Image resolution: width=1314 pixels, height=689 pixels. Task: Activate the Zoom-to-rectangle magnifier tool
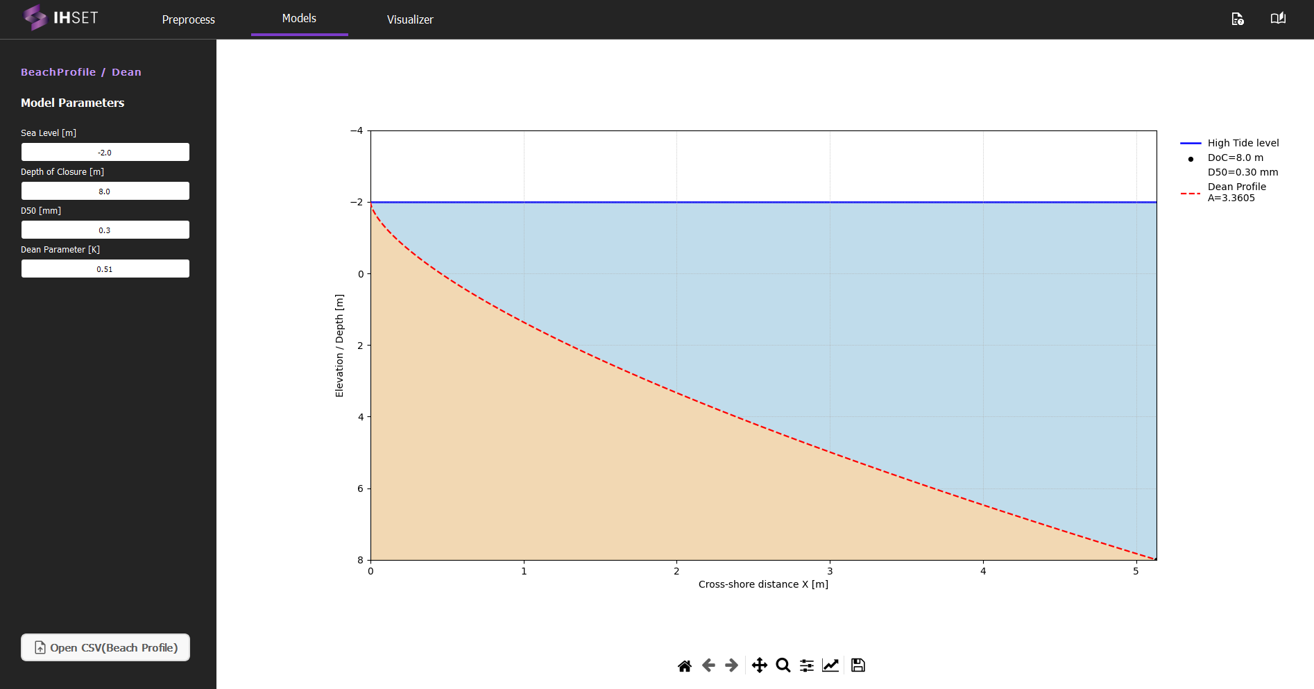783,665
